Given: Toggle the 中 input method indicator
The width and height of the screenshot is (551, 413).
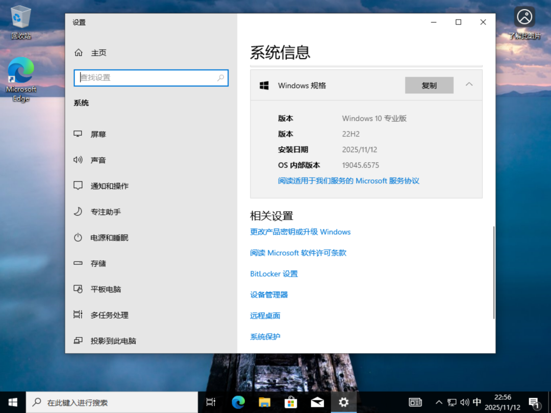Looking at the screenshot, I should 477,402.
